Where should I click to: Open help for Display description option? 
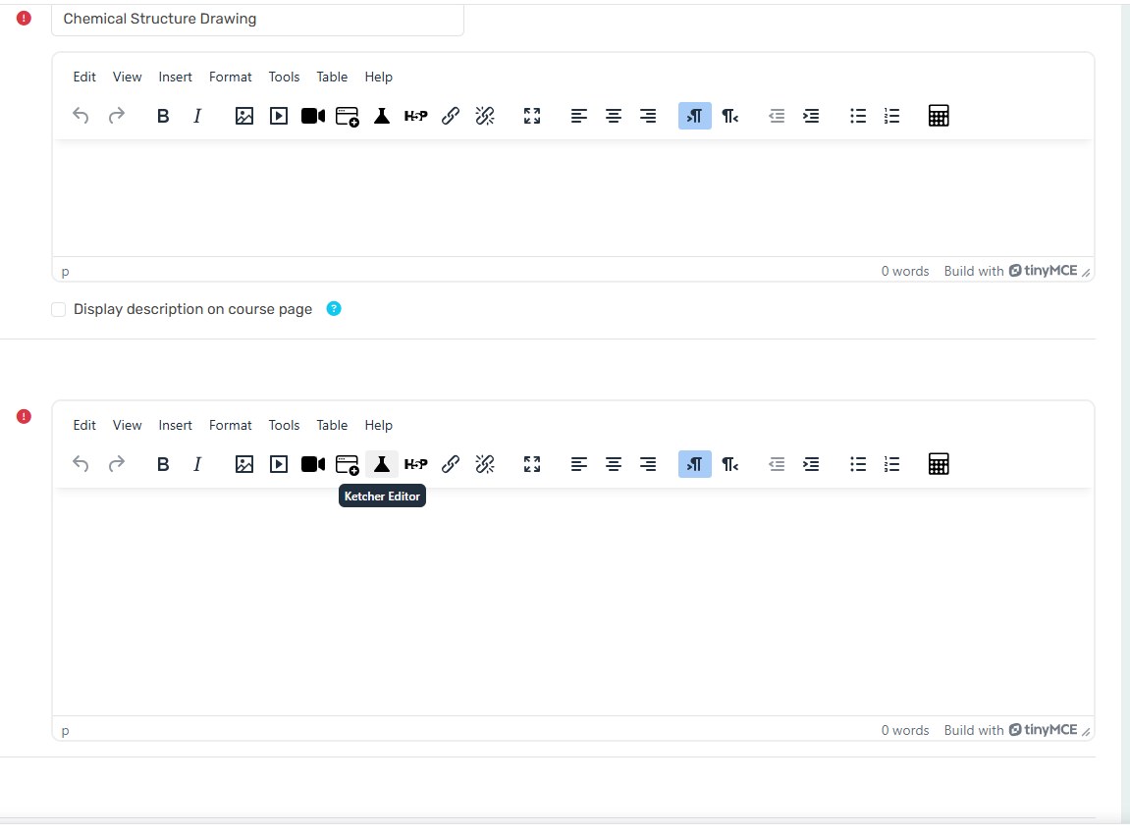334,308
